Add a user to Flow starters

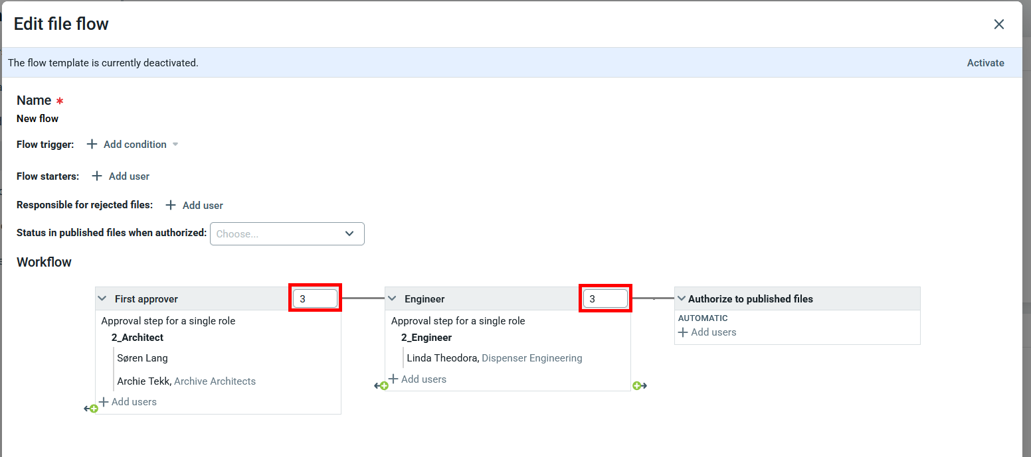pyautogui.click(x=121, y=176)
